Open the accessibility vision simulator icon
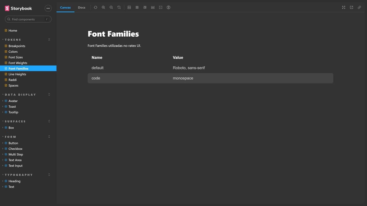The width and height of the screenshot is (367, 206). [x=169, y=7]
